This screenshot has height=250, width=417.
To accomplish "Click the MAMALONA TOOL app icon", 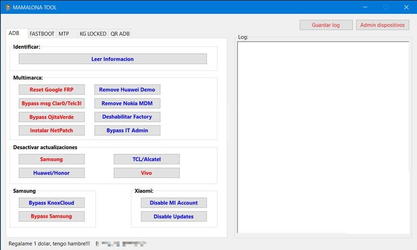I will [x=8, y=7].
